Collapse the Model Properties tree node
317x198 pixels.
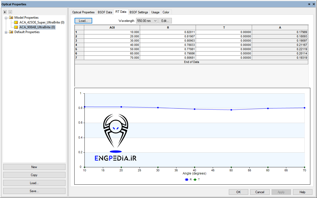click(x=6, y=18)
